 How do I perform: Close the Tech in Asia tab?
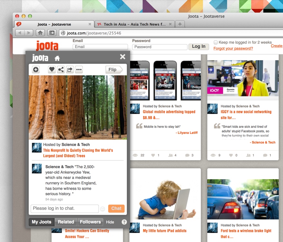[x=170, y=24]
